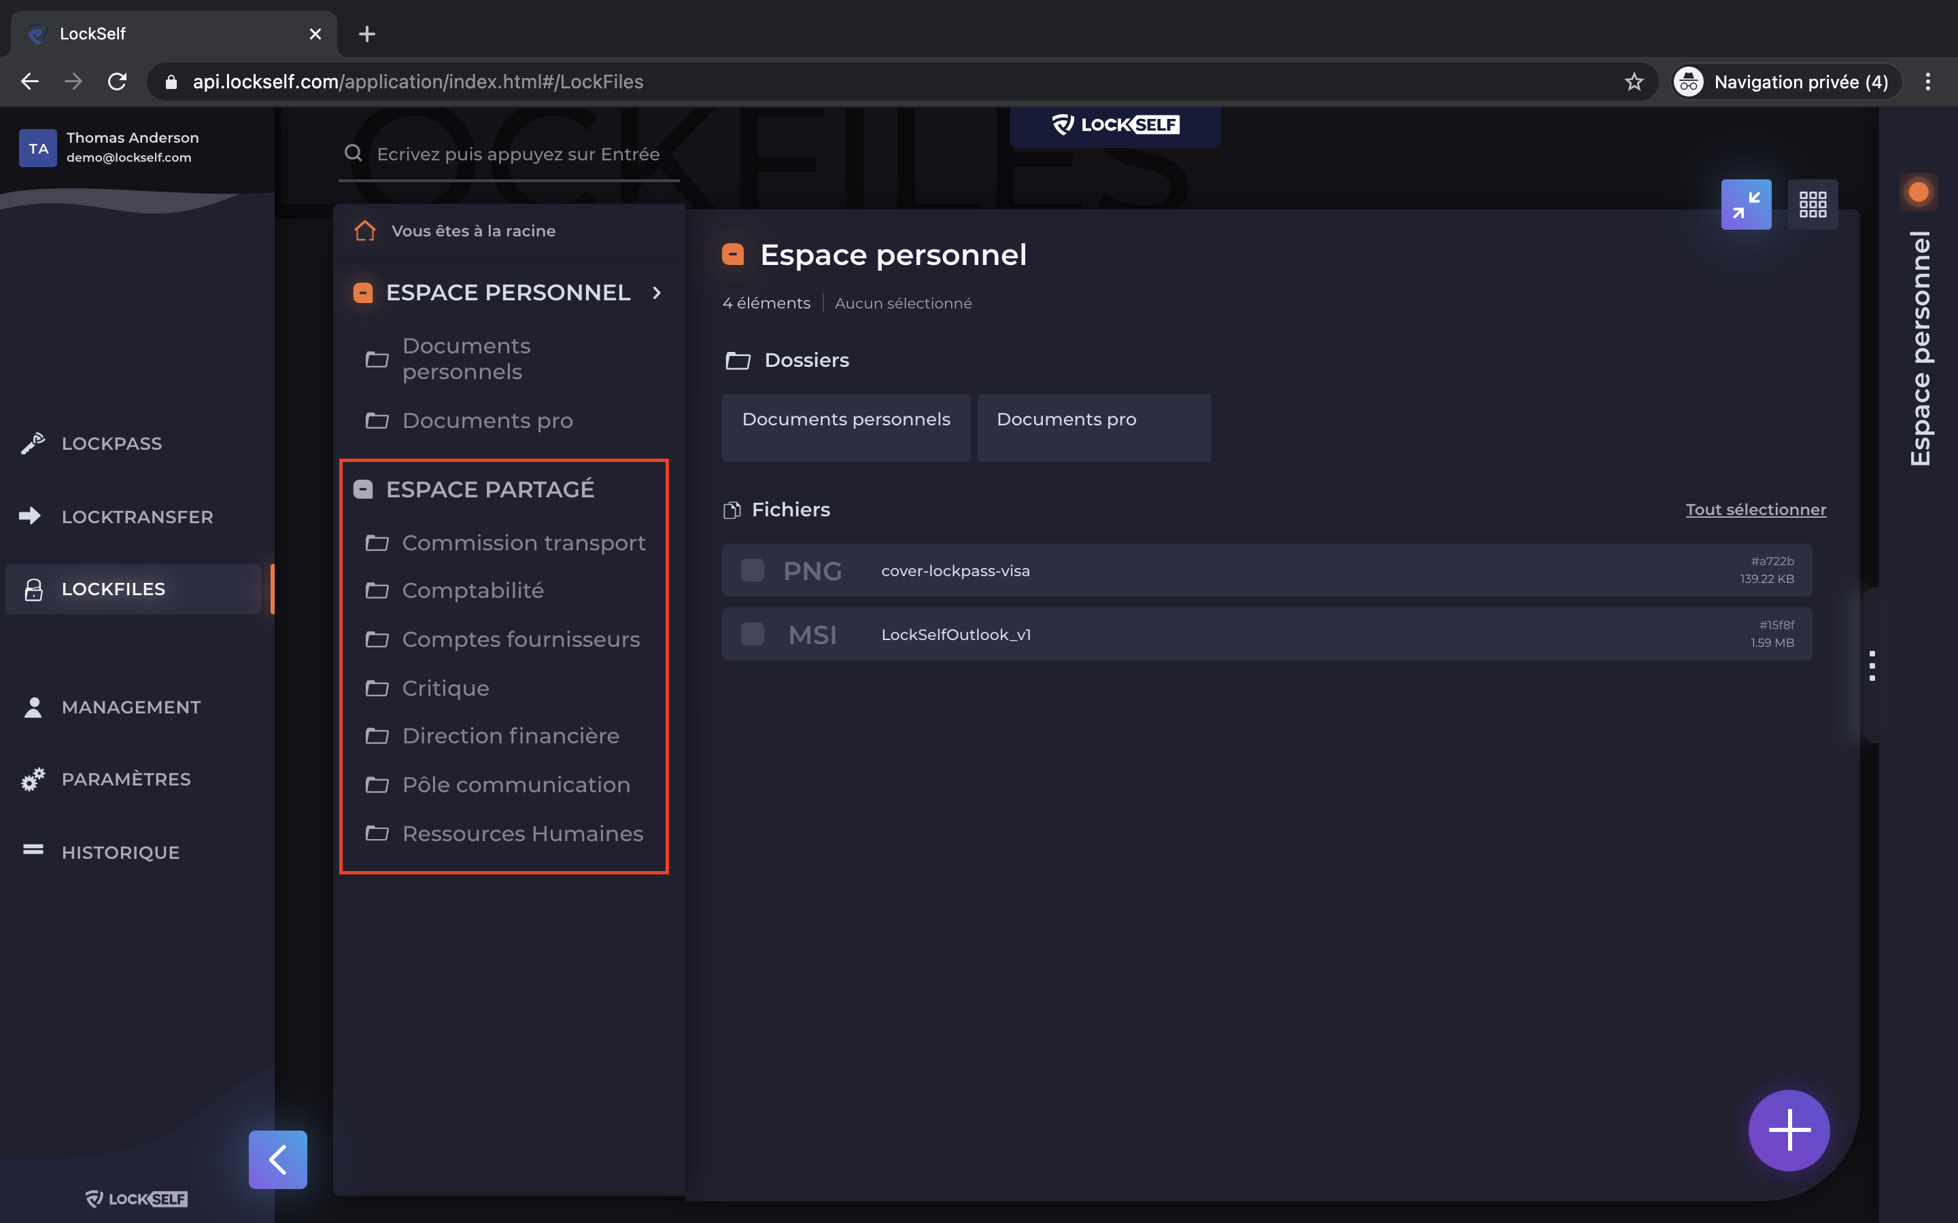1958x1223 pixels.
Task: Switch to grid view icon
Action: [1813, 205]
